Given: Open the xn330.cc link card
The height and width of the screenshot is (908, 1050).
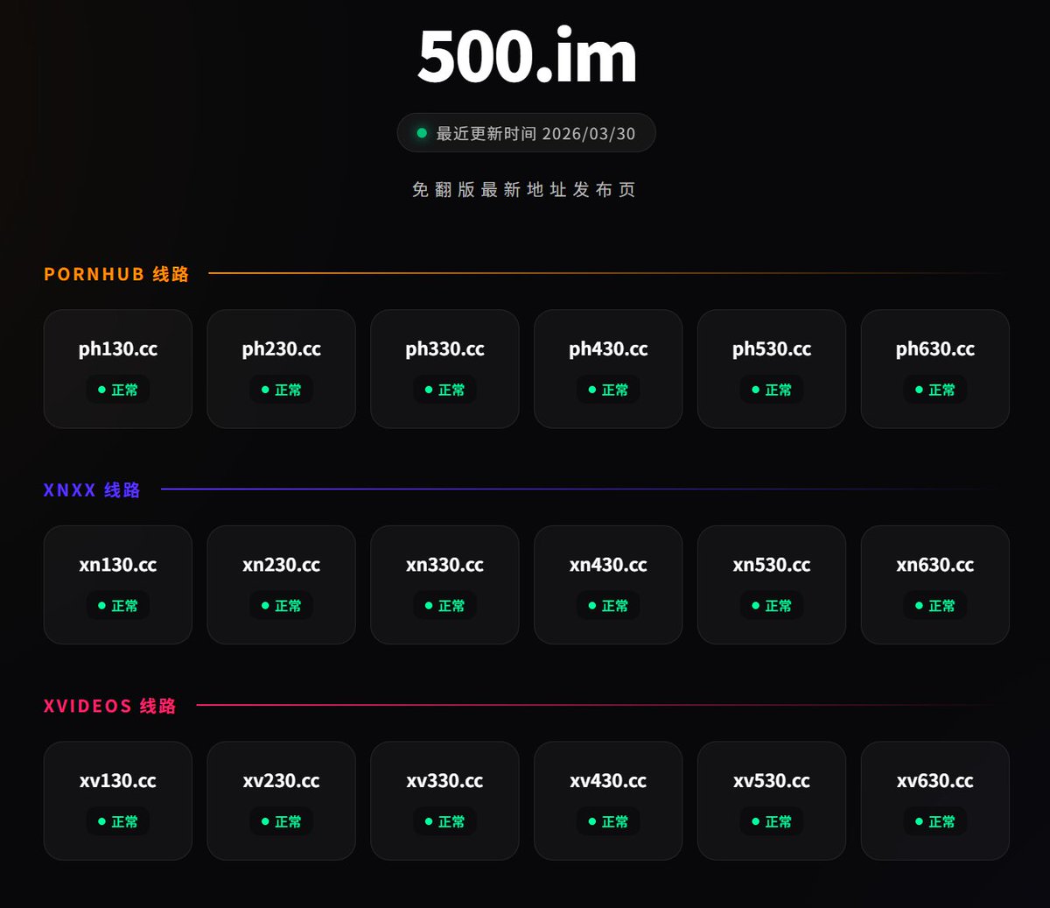Looking at the screenshot, I should (x=444, y=585).
